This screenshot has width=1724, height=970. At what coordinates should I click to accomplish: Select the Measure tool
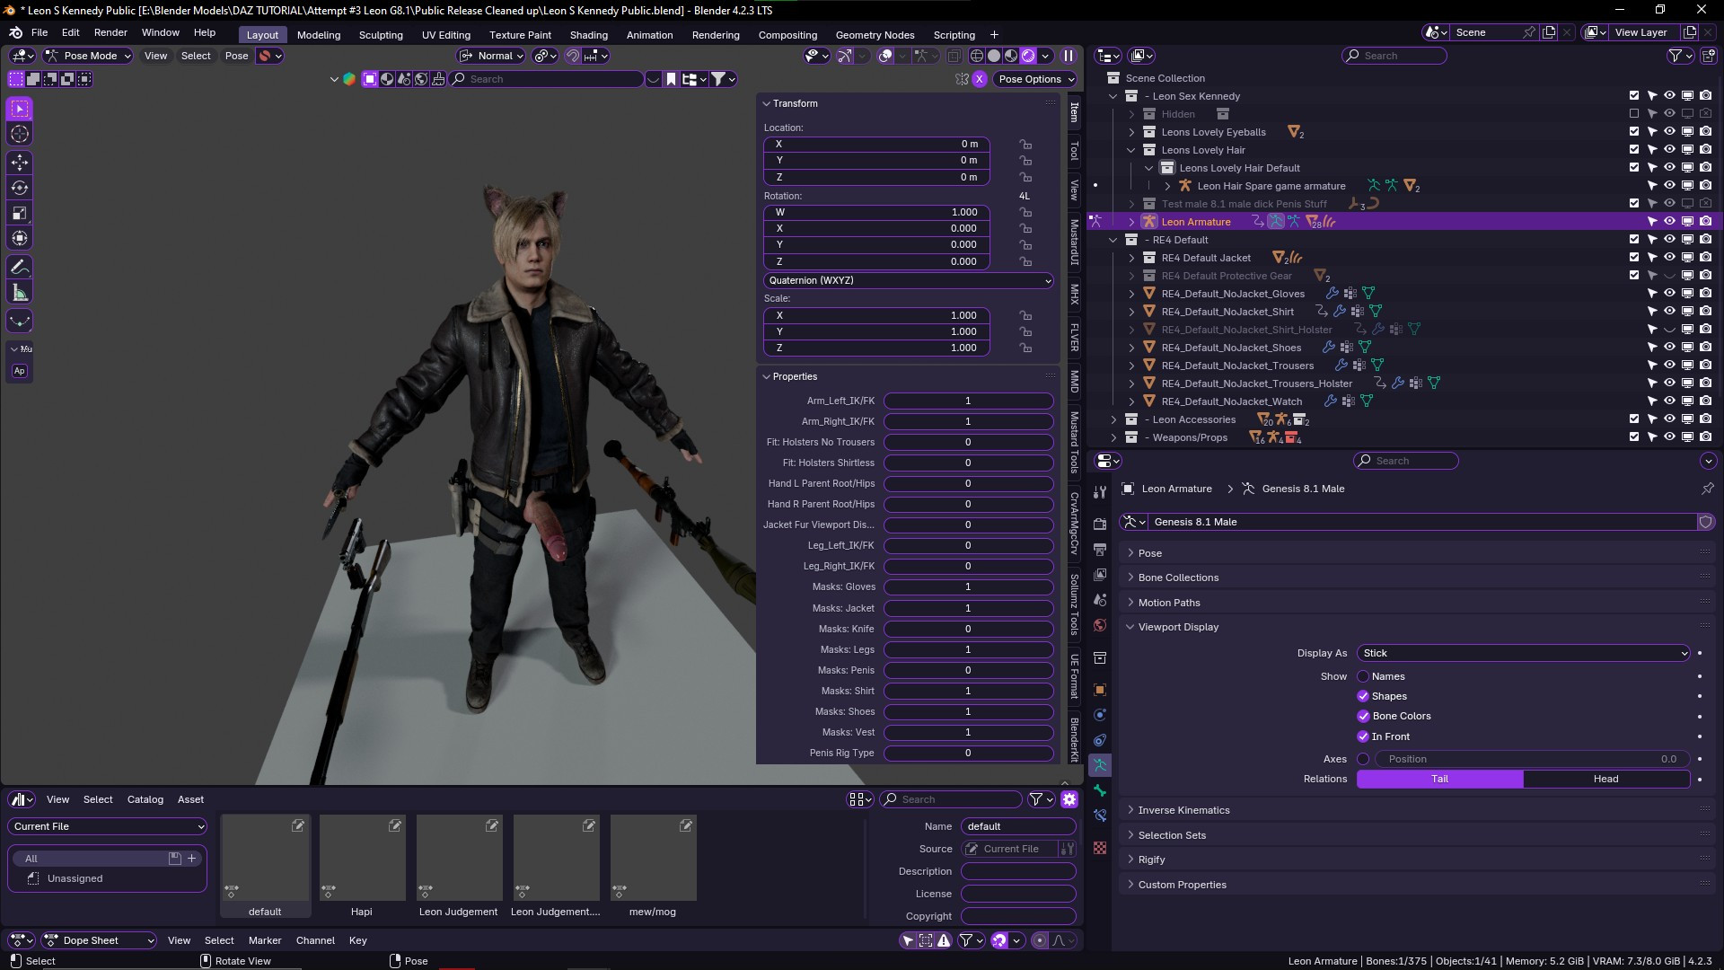click(20, 292)
